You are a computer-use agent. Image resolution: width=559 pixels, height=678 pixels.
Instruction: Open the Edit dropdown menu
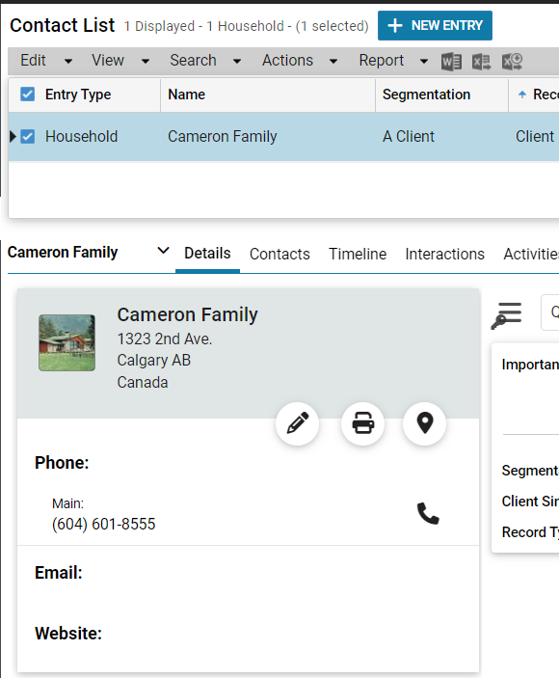point(46,61)
